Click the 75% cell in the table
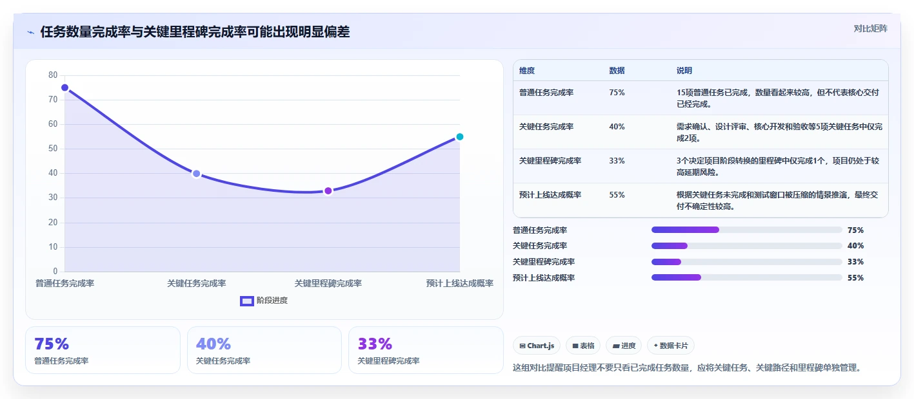Viewport: 914px width, 399px height. coord(617,93)
